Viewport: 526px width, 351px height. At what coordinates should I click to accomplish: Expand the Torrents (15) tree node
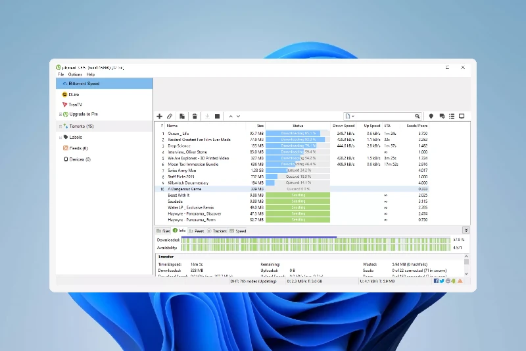[60, 126]
